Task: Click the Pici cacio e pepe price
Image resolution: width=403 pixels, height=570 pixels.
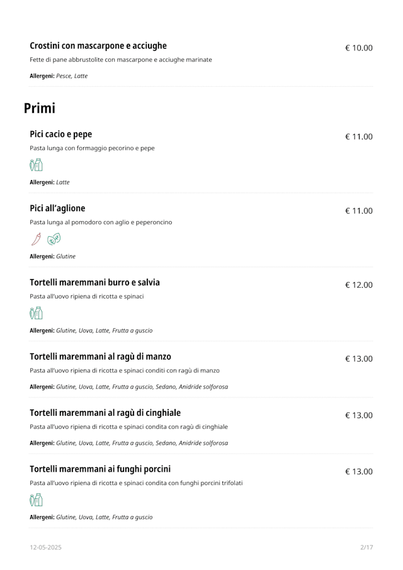Action: pyautogui.click(x=359, y=137)
